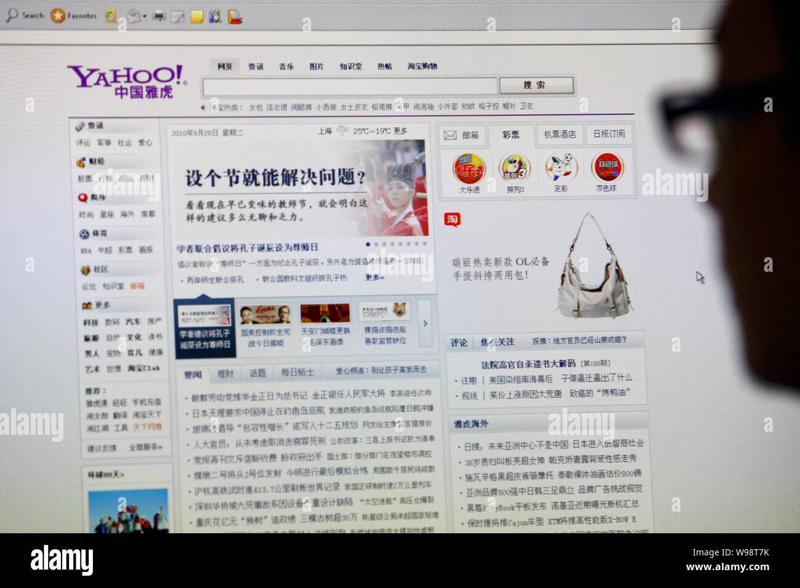Select thumbnail 裸捐诈捐迭起善款监管缺位

385,324
